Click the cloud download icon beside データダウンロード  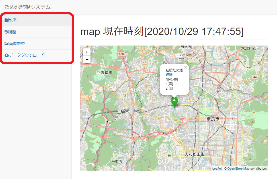tap(7, 55)
